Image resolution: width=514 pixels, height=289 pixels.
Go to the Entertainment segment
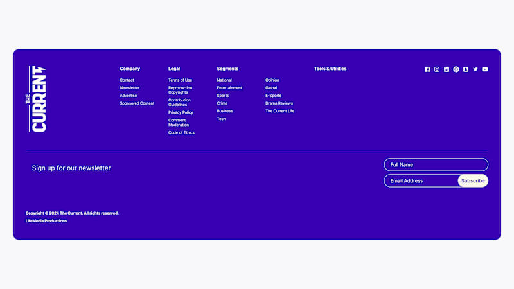[229, 88]
